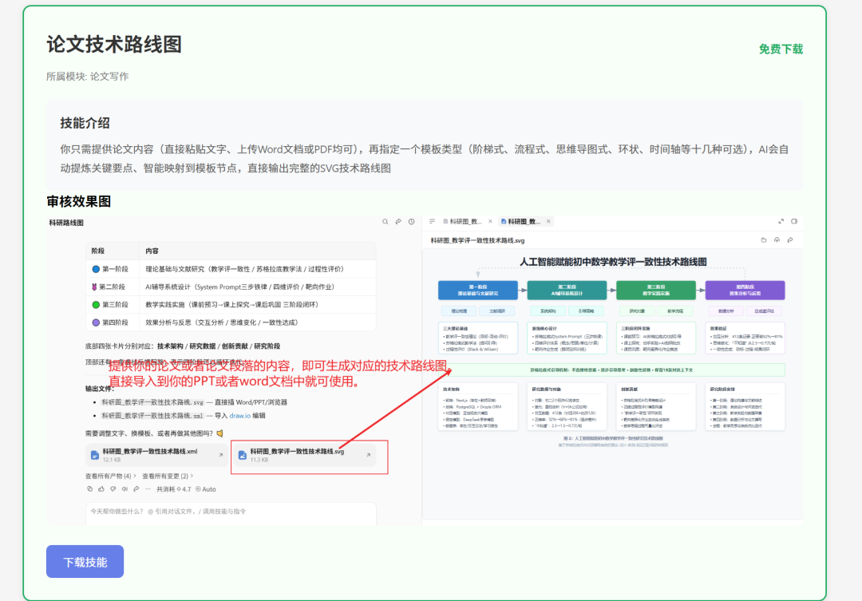The width and height of the screenshot is (862, 601).
Task: Open the more options ellipsis icon
Action: tap(148, 488)
